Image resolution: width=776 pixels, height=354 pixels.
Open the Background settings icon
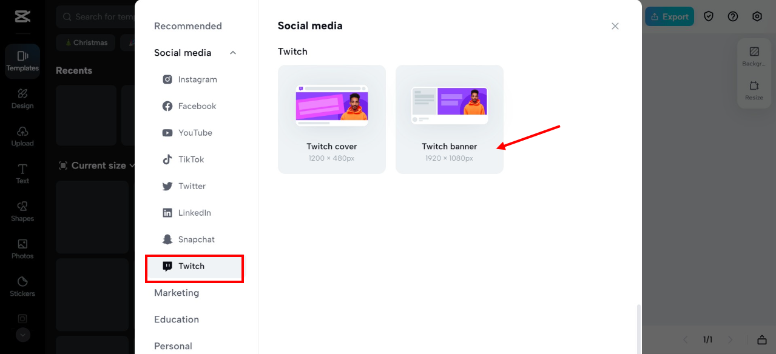tap(754, 56)
